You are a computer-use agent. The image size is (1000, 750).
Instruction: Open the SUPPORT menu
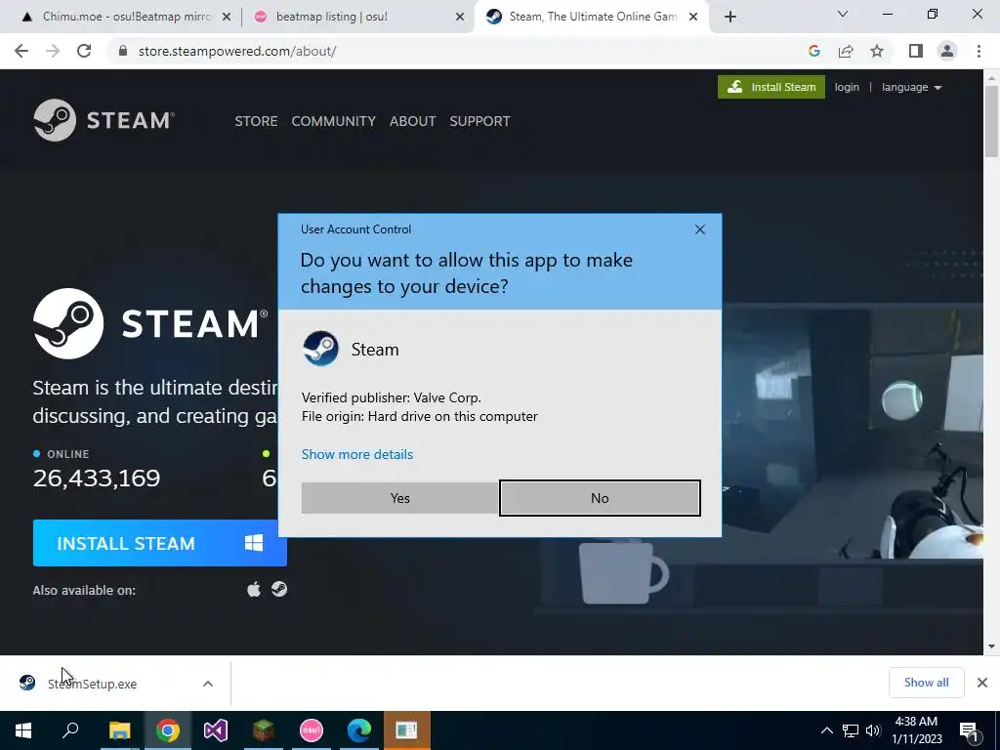coord(479,121)
